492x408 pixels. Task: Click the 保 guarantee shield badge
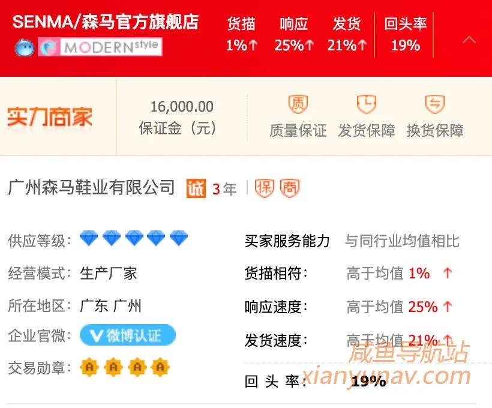tap(265, 188)
